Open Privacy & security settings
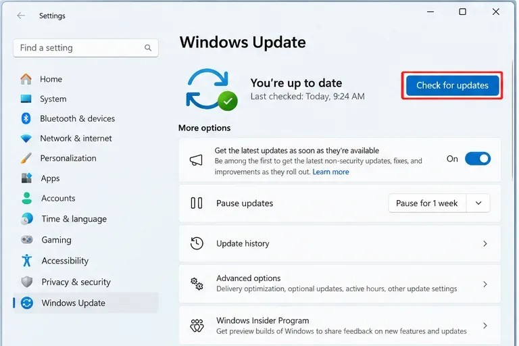Image resolution: width=519 pixels, height=346 pixels. coord(86,282)
